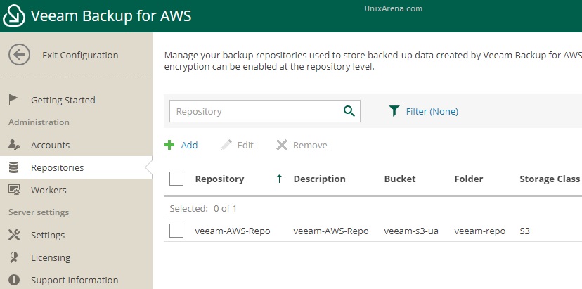This screenshot has width=582, height=289.
Task: Click the magnifier search icon
Action: [x=349, y=111]
